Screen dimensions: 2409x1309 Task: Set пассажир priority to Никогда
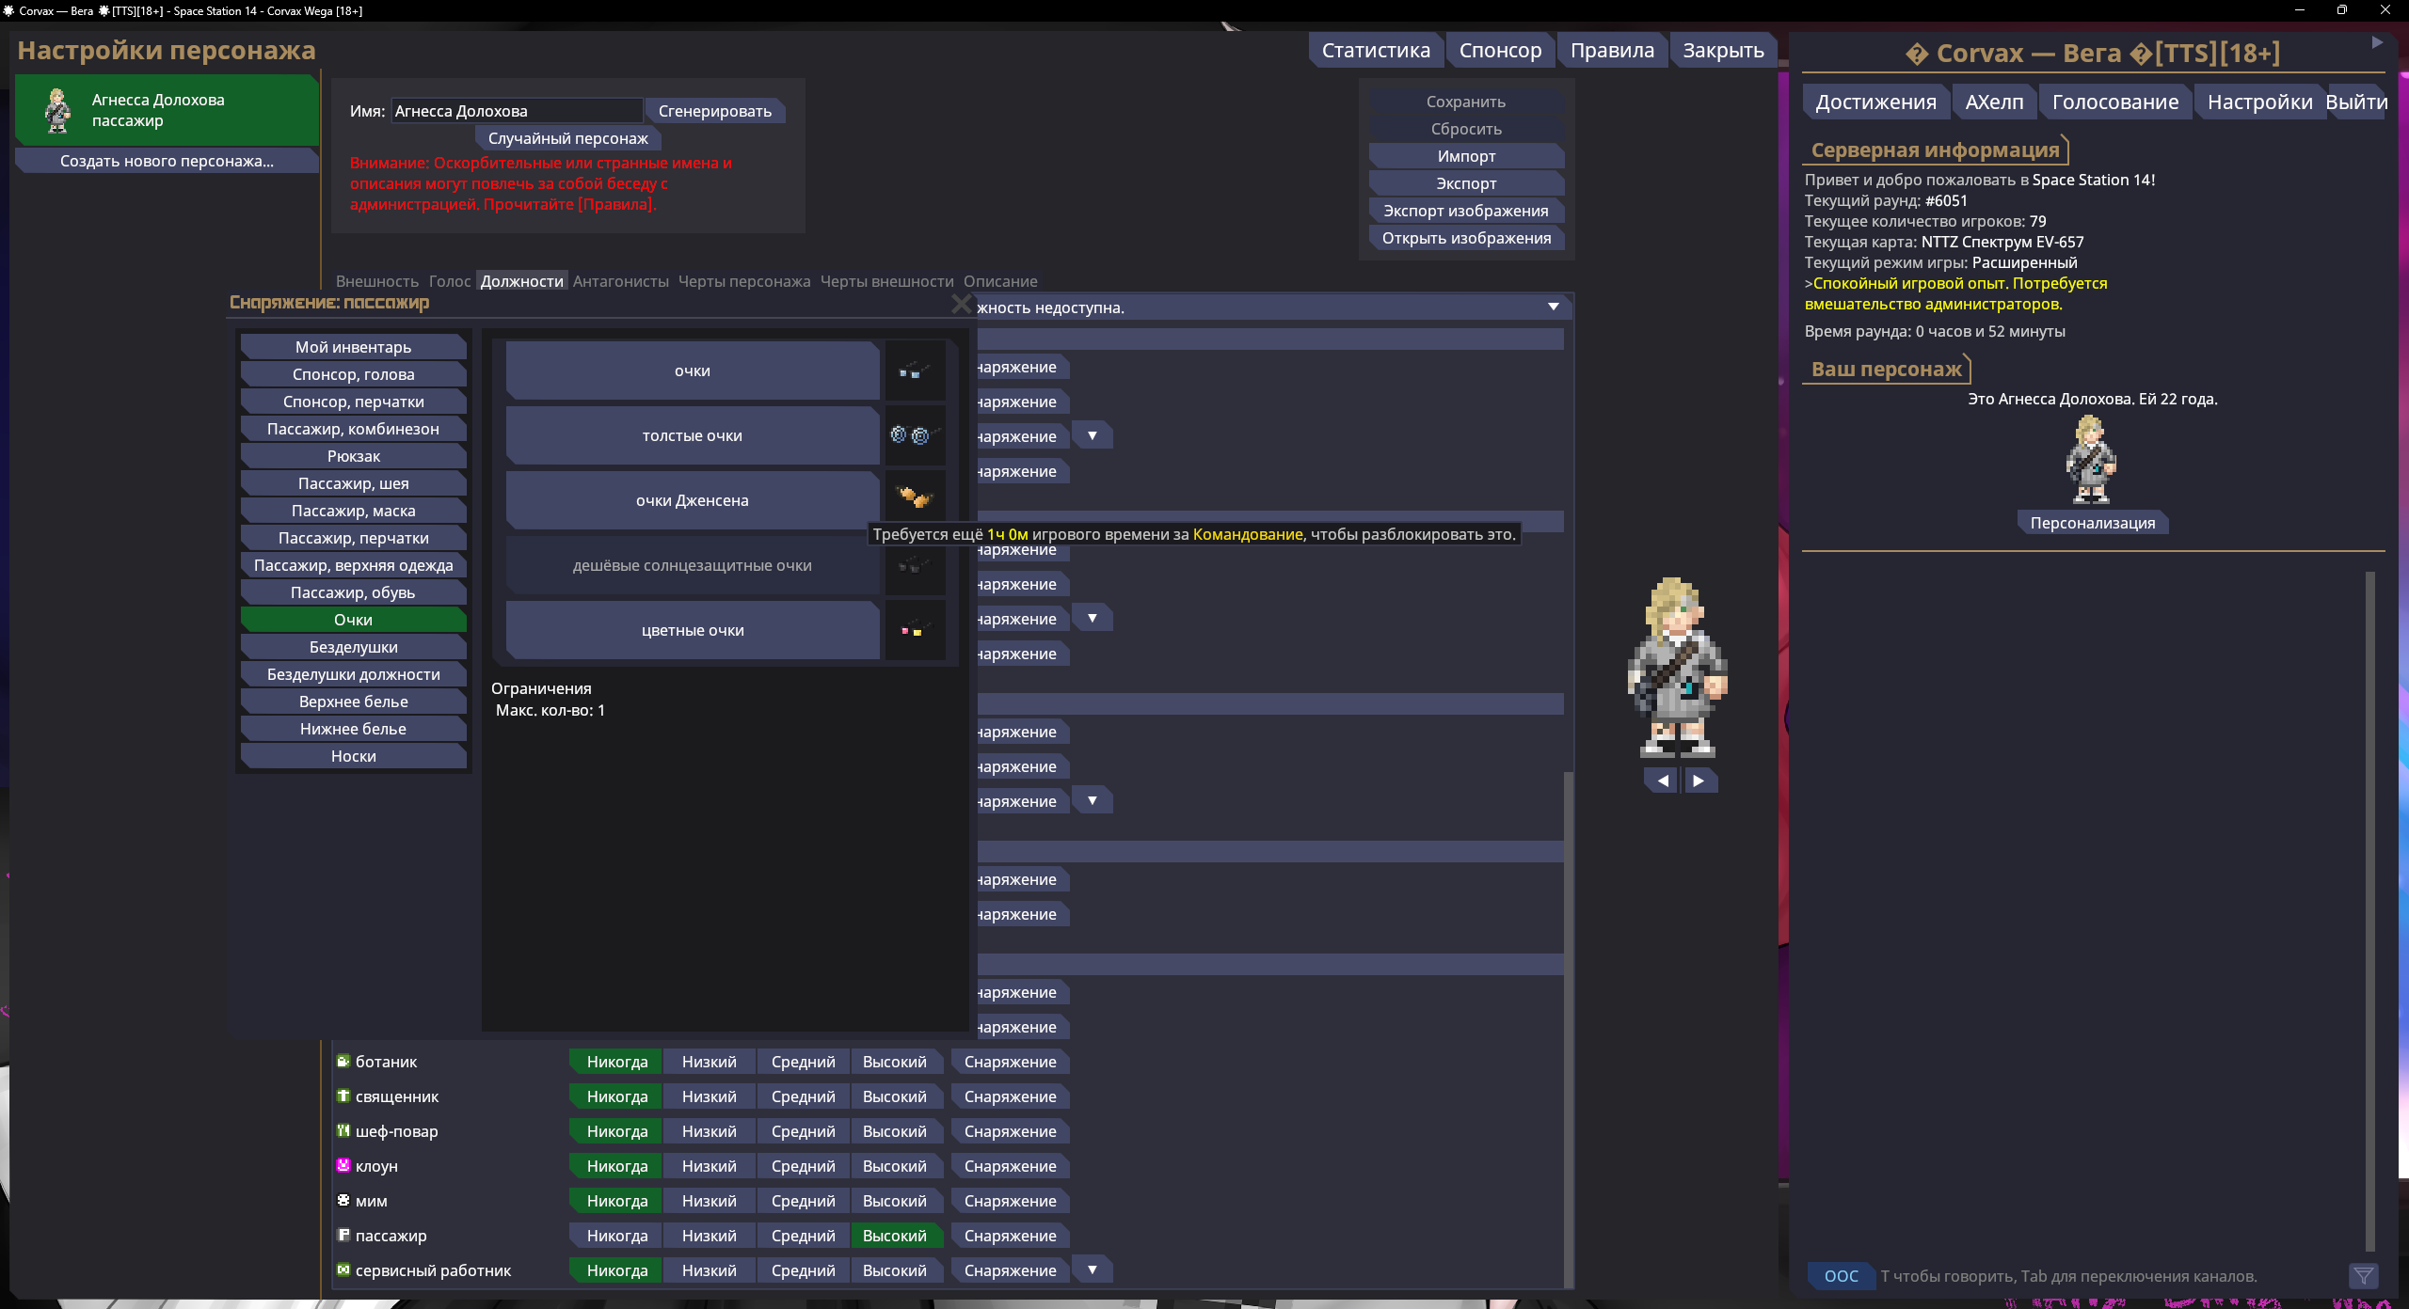point(616,1236)
